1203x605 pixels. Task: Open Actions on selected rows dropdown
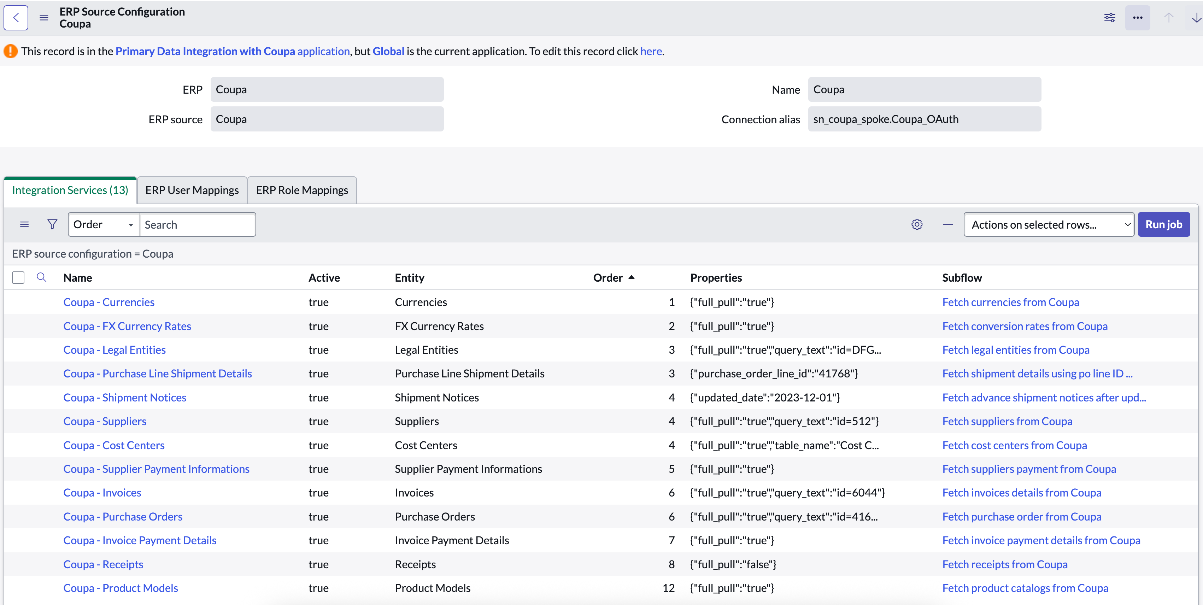tap(1049, 224)
